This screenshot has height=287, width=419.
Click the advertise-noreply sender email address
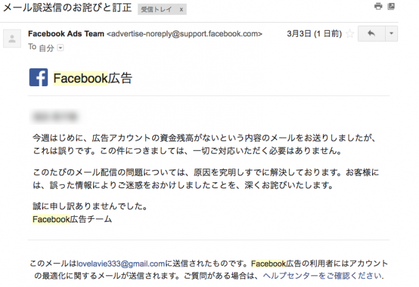(x=184, y=34)
